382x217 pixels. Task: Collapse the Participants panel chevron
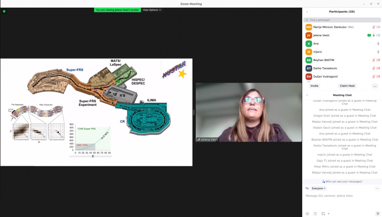pyautogui.click(x=307, y=11)
